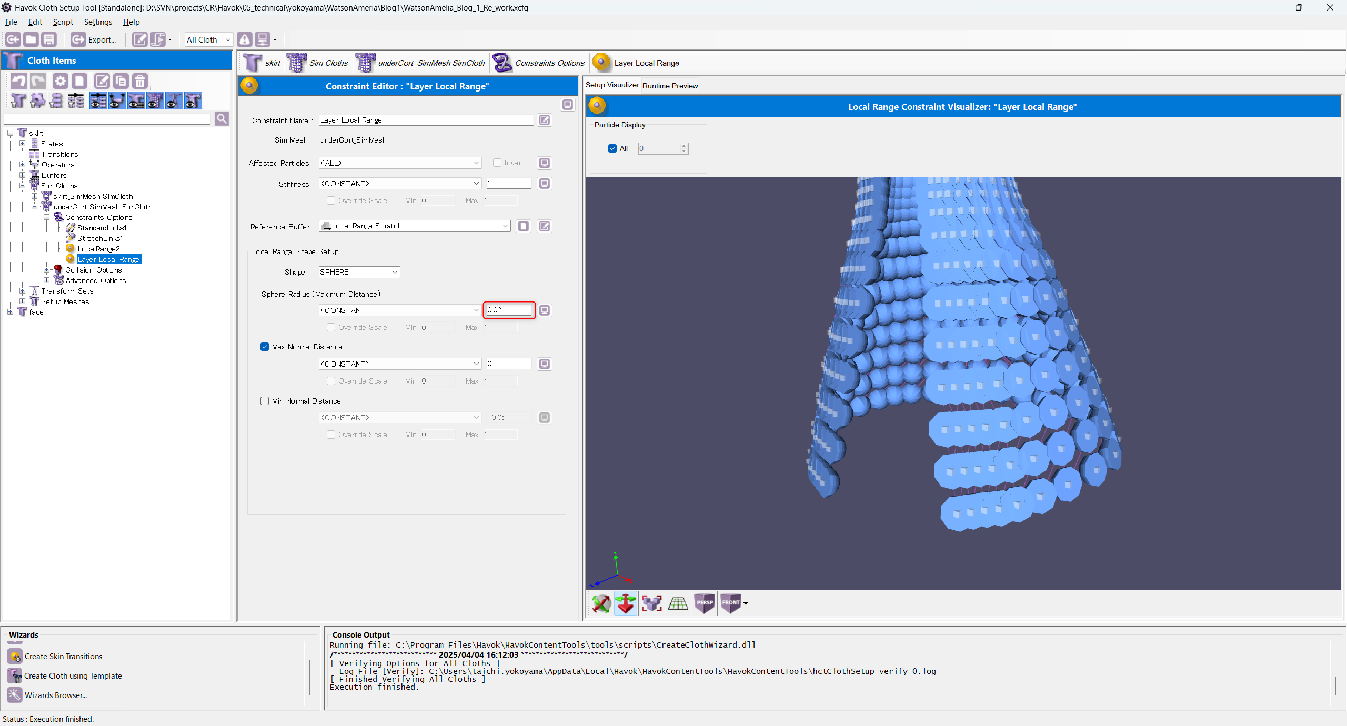The height and width of the screenshot is (726, 1347).
Task: Expand the face tree node
Action: click(10, 312)
